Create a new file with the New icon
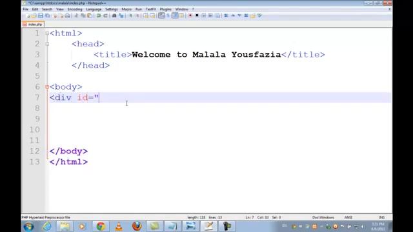The image size is (413, 232). click(x=28, y=15)
